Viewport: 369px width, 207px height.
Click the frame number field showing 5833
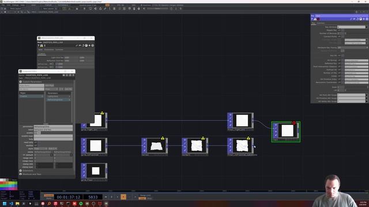click(x=93, y=197)
